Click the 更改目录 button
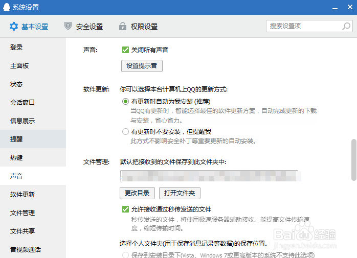Image resolution: width=357 pixels, height=258 pixels. coord(137,193)
